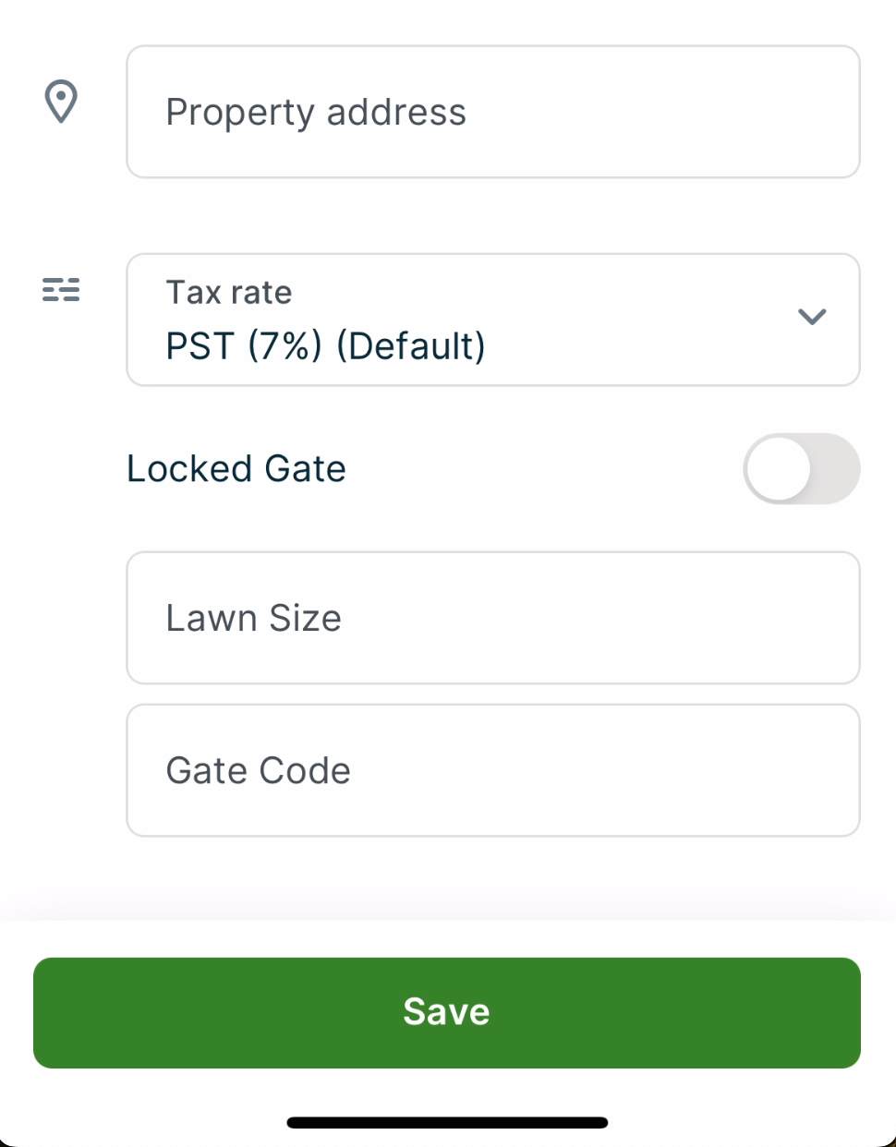
Task: Open the Tax rate dropdown
Action: tap(492, 320)
